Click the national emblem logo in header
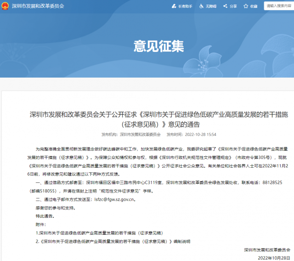 [5, 6]
